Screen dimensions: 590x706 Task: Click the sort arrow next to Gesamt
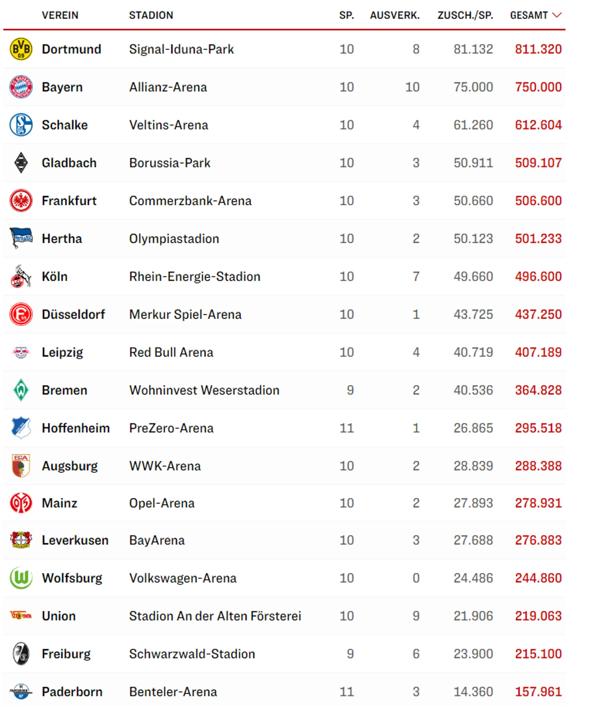(557, 15)
